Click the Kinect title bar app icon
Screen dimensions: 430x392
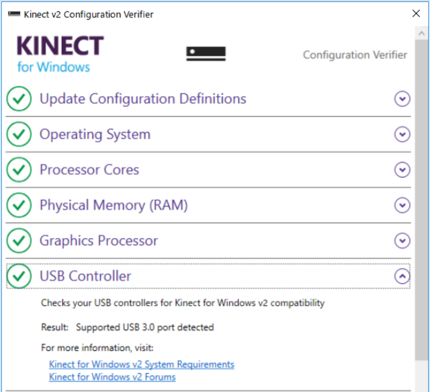pos(14,13)
